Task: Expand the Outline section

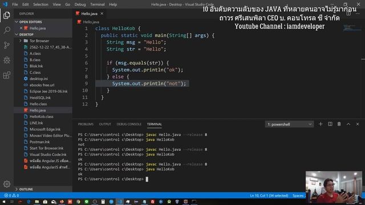Action: coord(43,189)
